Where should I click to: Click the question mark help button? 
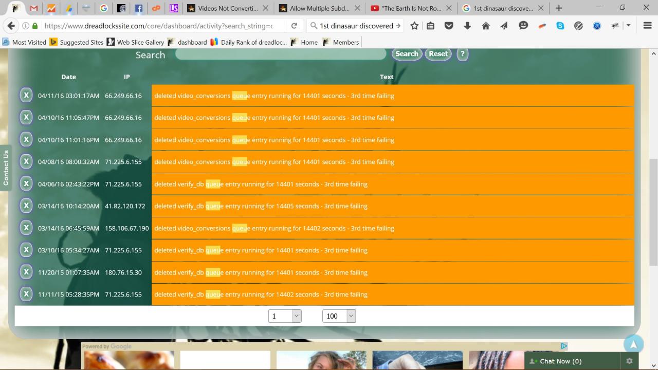[x=462, y=54]
